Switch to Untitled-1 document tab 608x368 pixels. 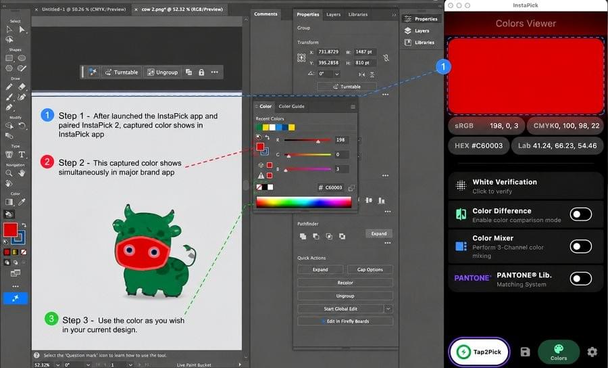pos(83,9)
